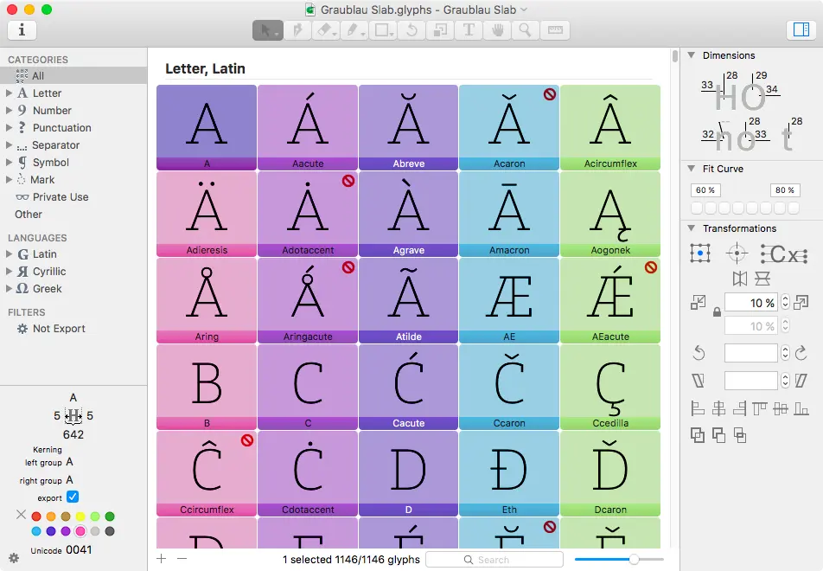The width and height of the screenshot is (823, 571).
Task: Select the measurement ruler tool
Action: 555,30
